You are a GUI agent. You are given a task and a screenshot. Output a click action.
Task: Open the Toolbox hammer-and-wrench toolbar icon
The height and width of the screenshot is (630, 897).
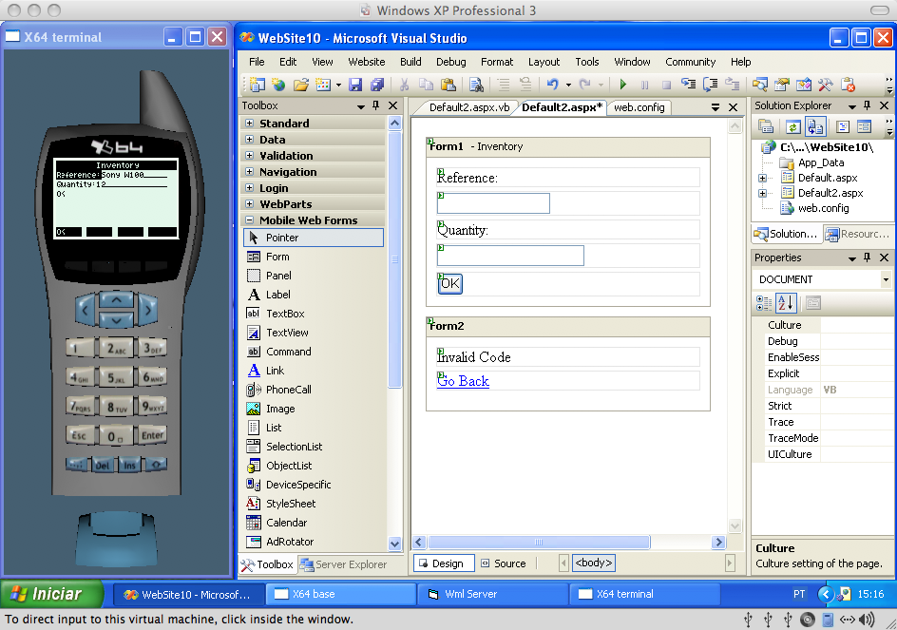tap(825, 85)
